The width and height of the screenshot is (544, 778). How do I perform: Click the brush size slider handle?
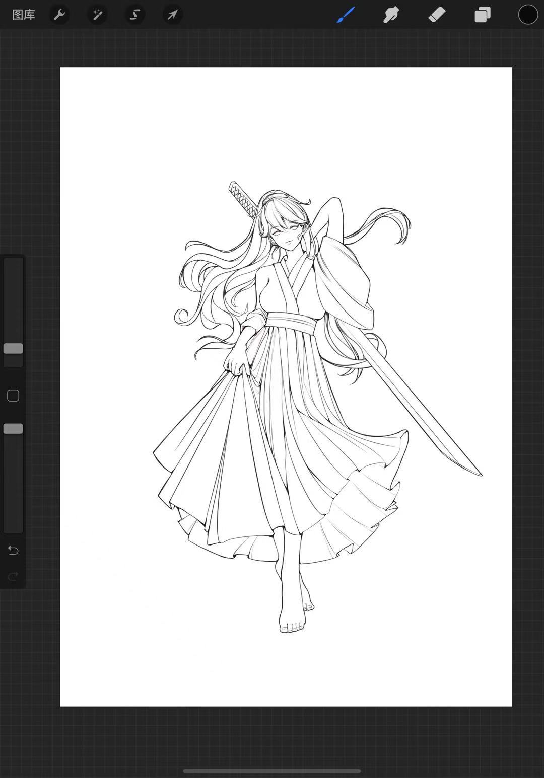pos(13,348)
